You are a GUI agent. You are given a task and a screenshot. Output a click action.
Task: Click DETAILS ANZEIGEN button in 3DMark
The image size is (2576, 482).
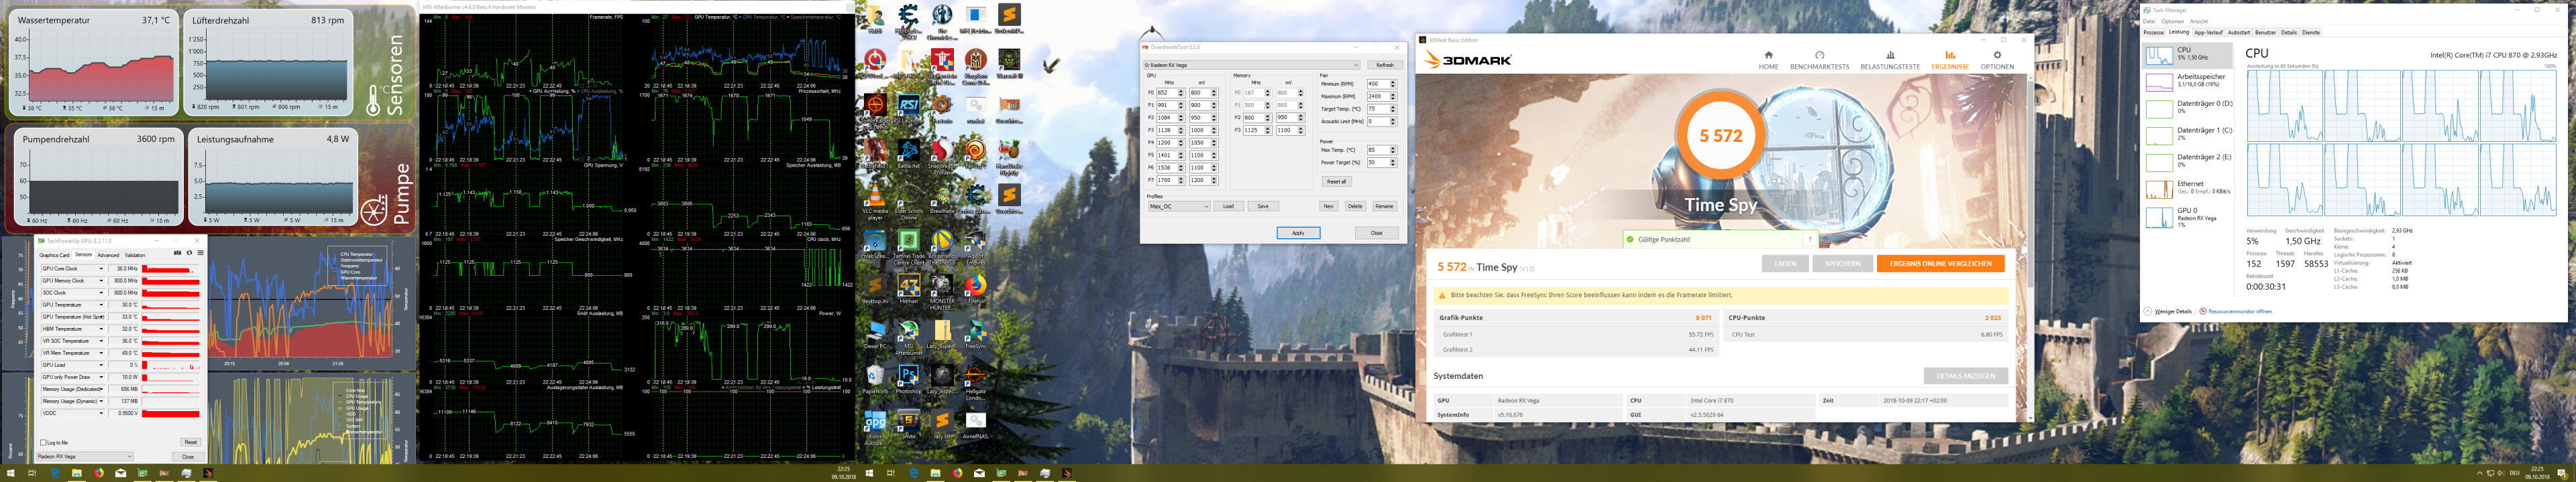coord(1965,376)
